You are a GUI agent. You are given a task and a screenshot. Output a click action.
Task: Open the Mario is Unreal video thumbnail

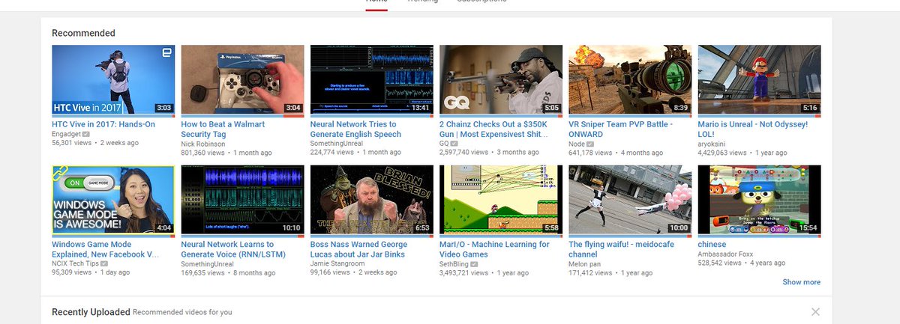click(x=759, y=79)
